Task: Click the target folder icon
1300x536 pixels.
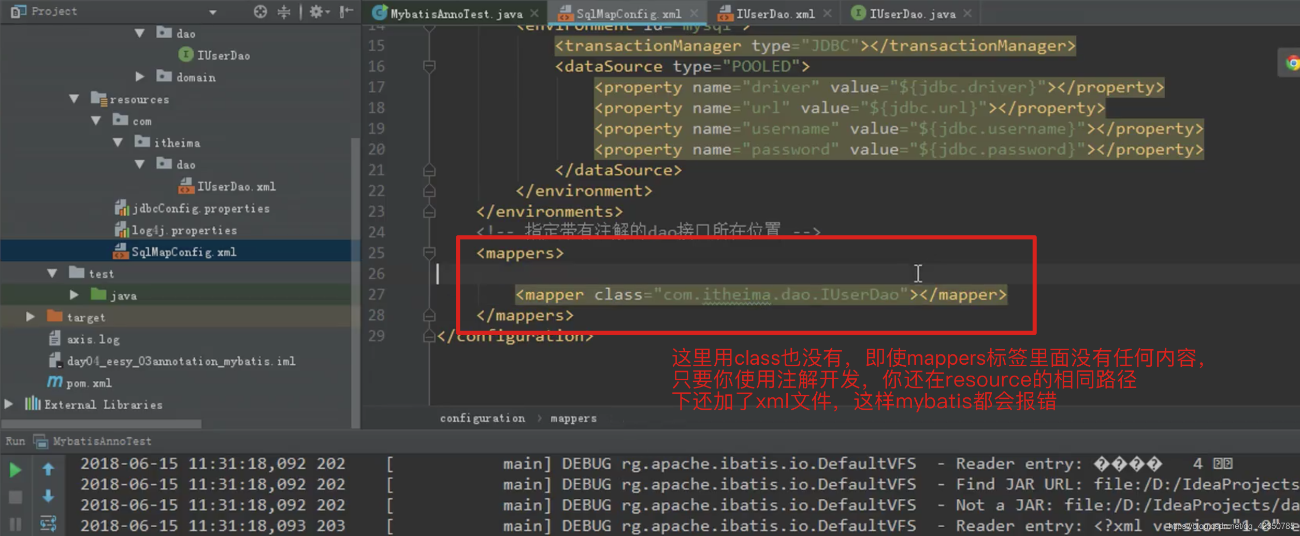Action: tap(55, 316)
